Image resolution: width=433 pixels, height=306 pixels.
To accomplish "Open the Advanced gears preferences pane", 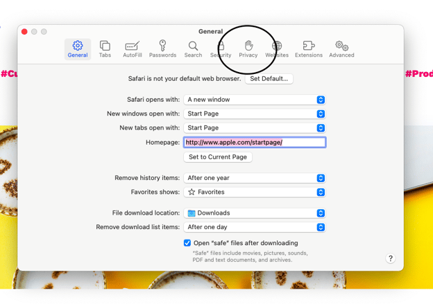I will point(341,49).
